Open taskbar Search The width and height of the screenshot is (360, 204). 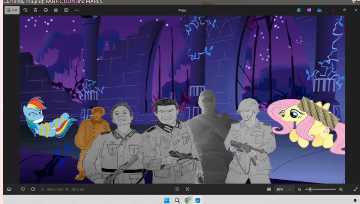click(x=177, y=200)
